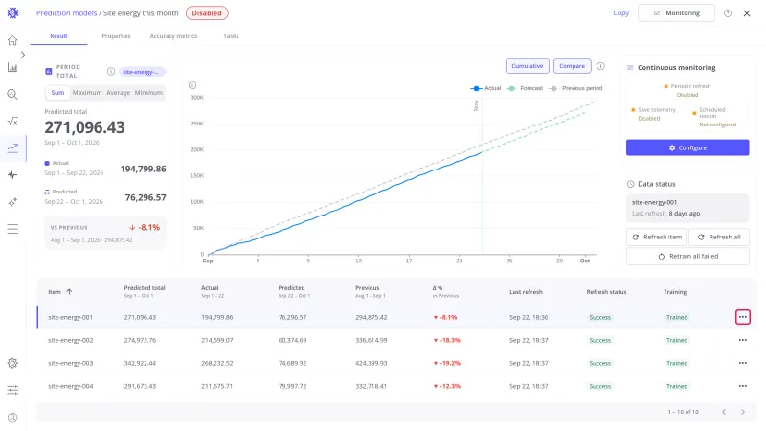Switch to the Properties tab

[116, 36]
